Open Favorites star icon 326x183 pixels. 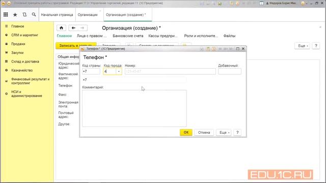[15, 15]
